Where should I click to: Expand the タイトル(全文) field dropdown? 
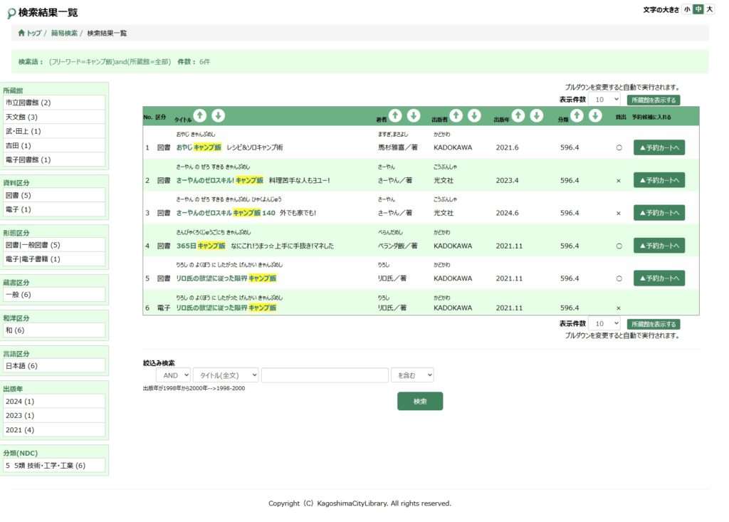click(226, 375)
